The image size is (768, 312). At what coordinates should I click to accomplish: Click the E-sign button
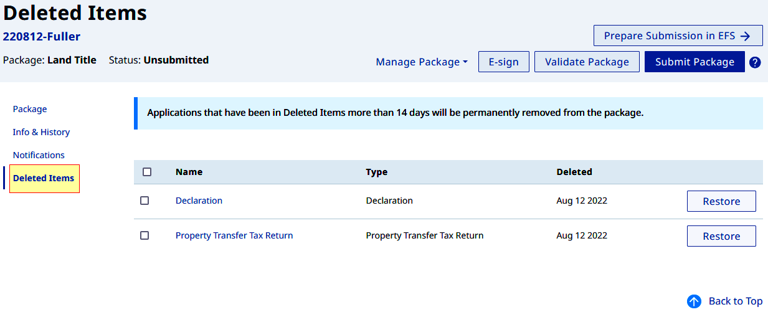click(x=503, y=62)
